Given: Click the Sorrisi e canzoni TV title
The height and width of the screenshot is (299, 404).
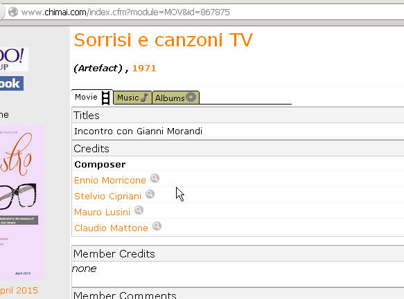Looking at the screenshot, I should click(x=163, y=40).
